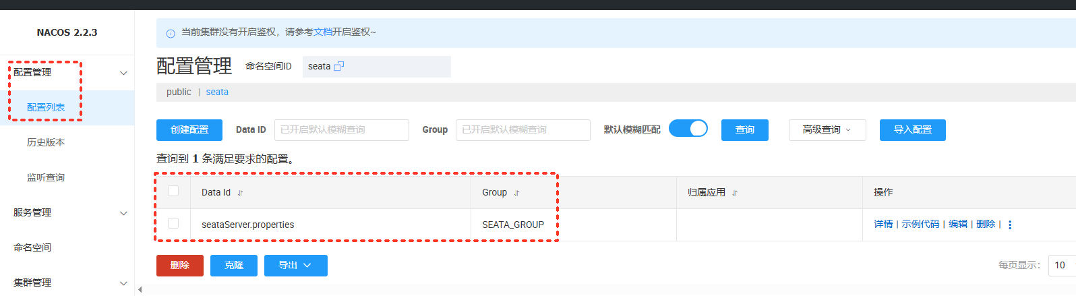The image size is (1076, 296).
Task: Focus the Data ID search field
Action: (341, 130)
